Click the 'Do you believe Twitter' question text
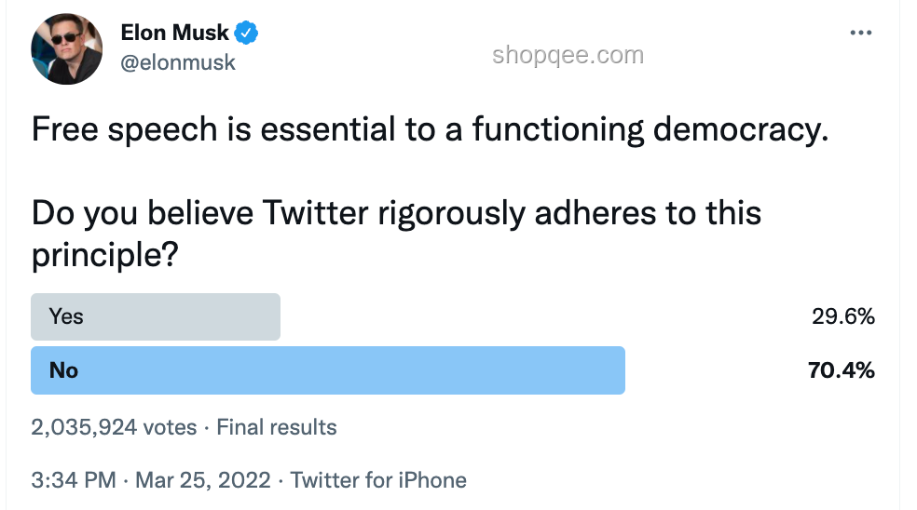The image size is (917, 510). coord(396,213)
